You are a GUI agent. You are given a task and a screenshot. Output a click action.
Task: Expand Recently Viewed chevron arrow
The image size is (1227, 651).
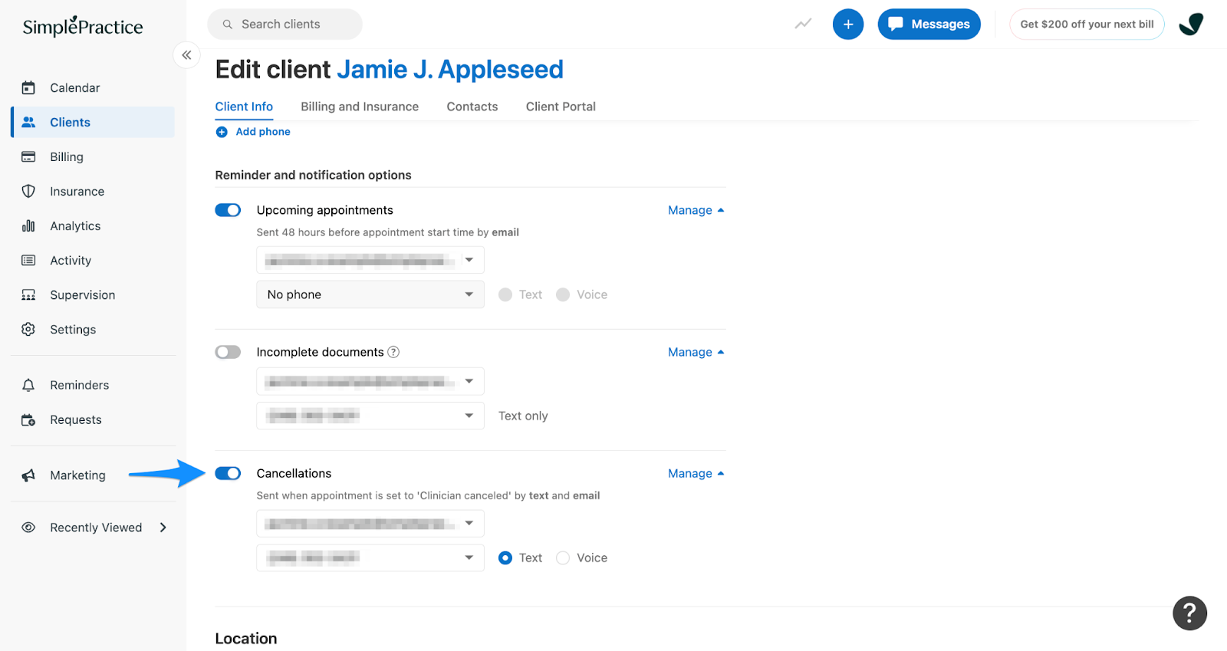(163, 528)
